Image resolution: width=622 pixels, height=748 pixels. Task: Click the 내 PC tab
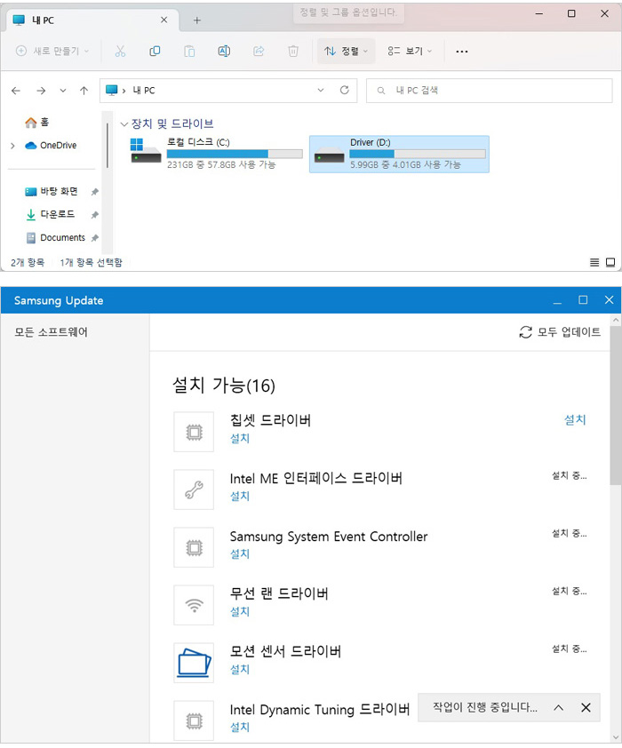pyautogui.click(x=91, y=20)
